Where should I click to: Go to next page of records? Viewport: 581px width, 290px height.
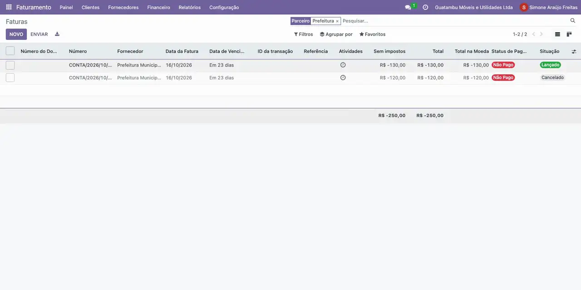click(541, 34)
